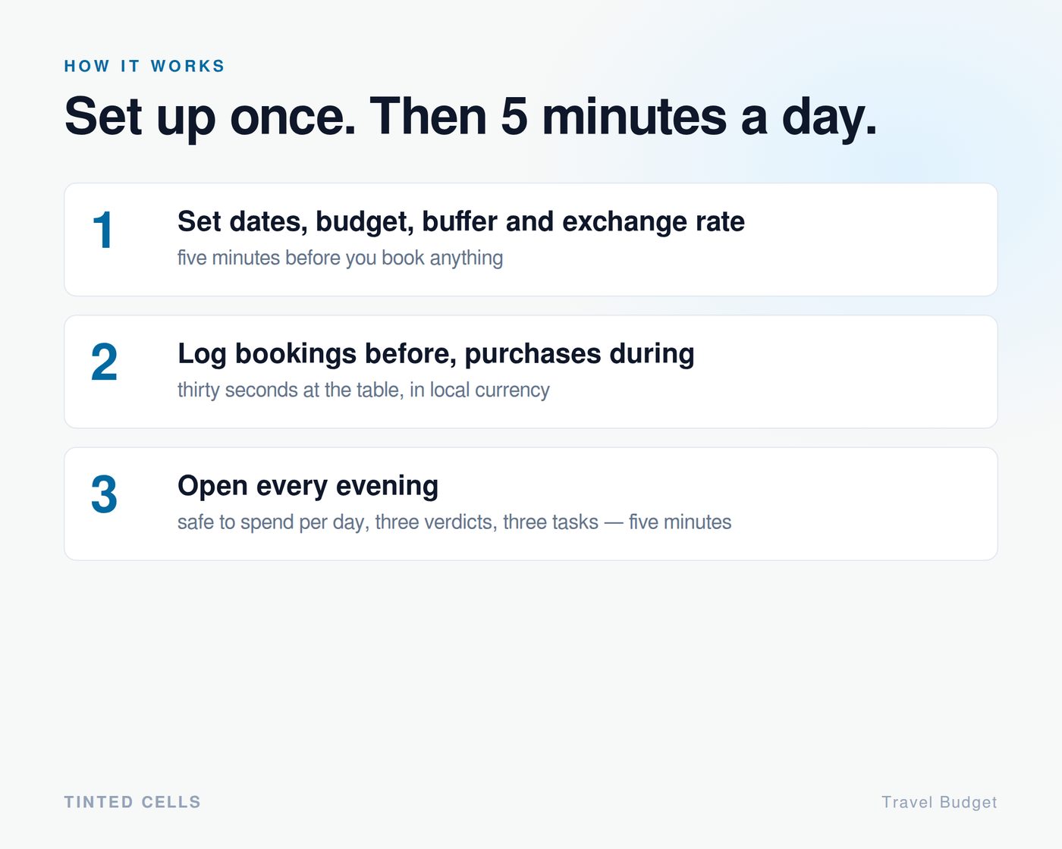Click the large step number 3
This screenshot has width=1062, height=849.
[x=104, y=494]
